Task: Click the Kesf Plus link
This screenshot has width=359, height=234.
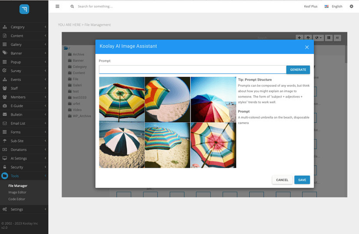Action: [311, 6]
